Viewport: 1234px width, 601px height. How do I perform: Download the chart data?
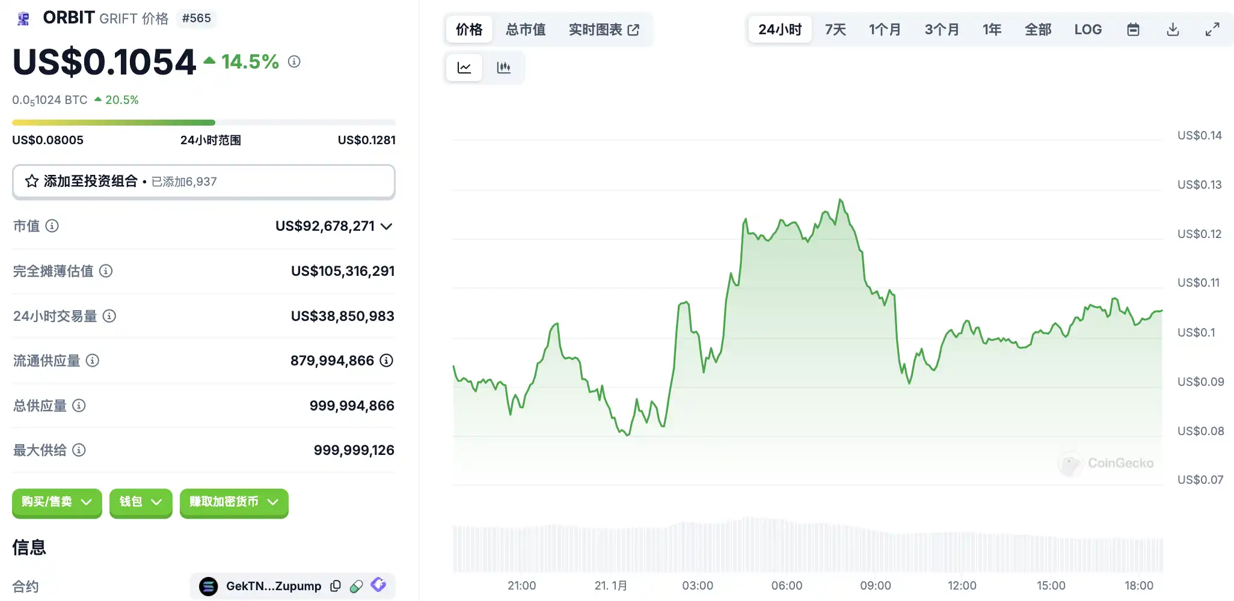point(1173,29)
